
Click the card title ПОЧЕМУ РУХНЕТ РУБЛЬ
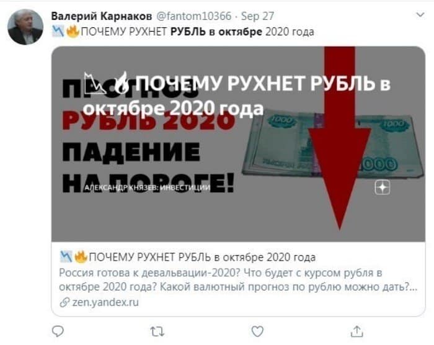(202, 257)
